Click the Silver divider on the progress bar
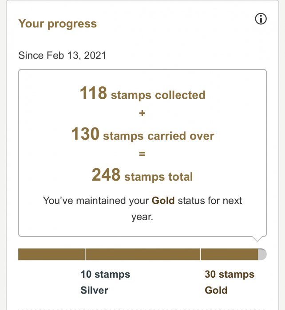The height and width of the screenshot is (310, 285). 85,254
